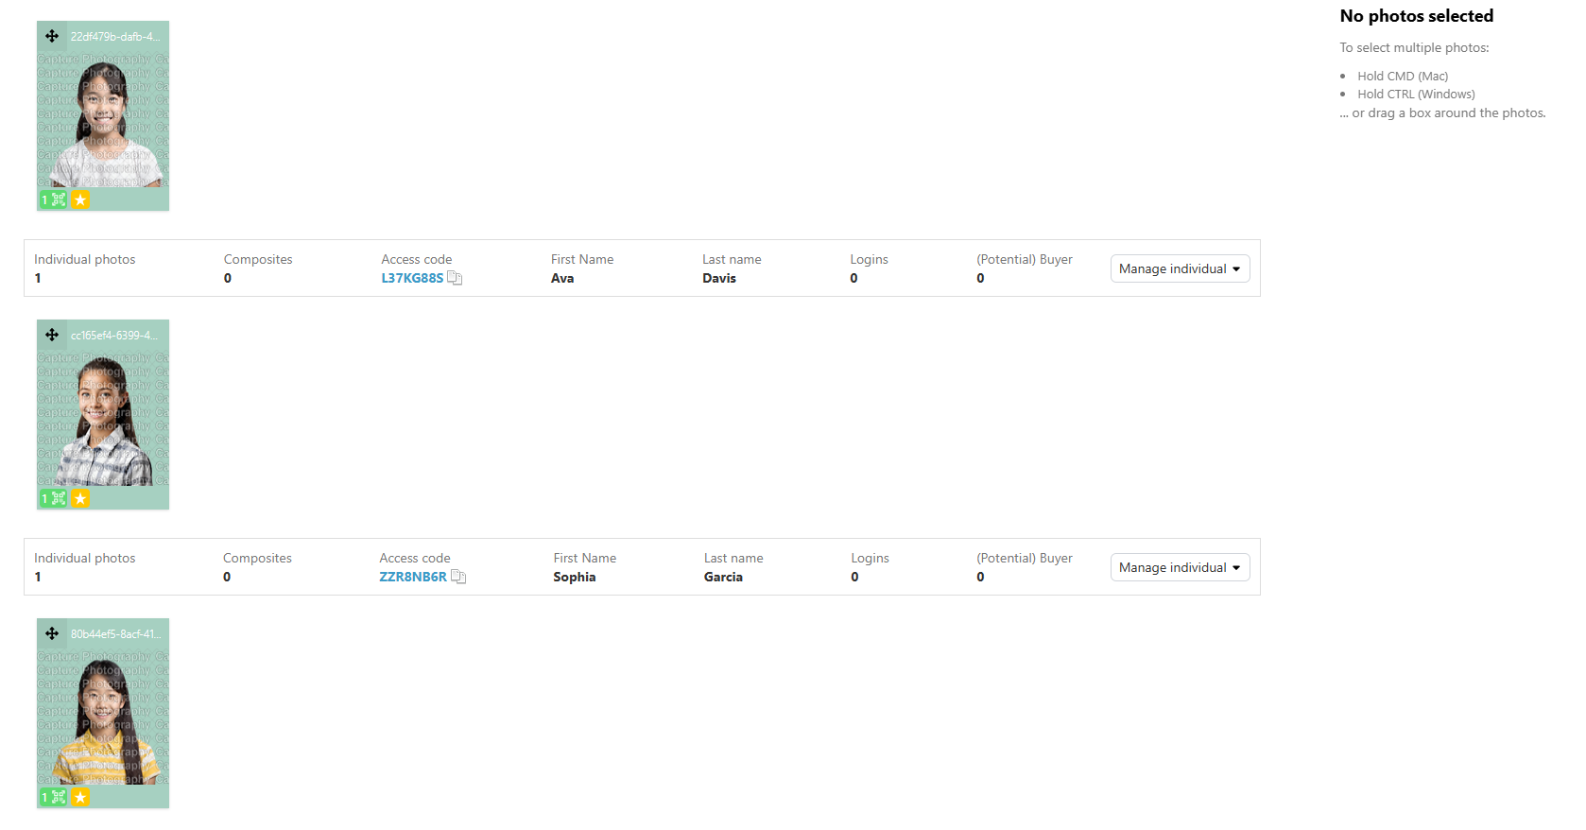The width and height of the screenshot is (1586, 830).
Task: Click green face-recognition badge on Ava's photo
Action: (x=53, y=199)
